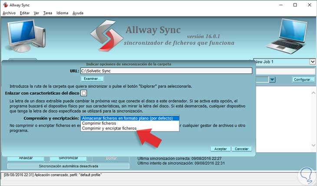Viewport: 317px width, 186px height.
Task: Click blue dropdown arrow beside Configurar
Action: pos(272,80)
